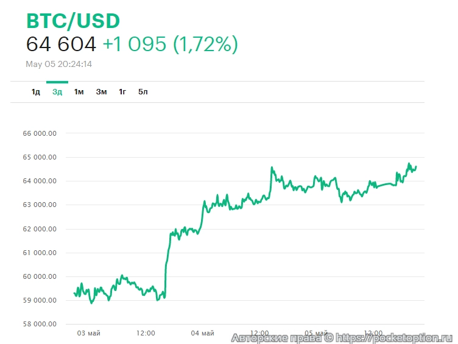Click the 04 май date label
The height and width of the screenshot is (344, 458).
click(202, 333)
